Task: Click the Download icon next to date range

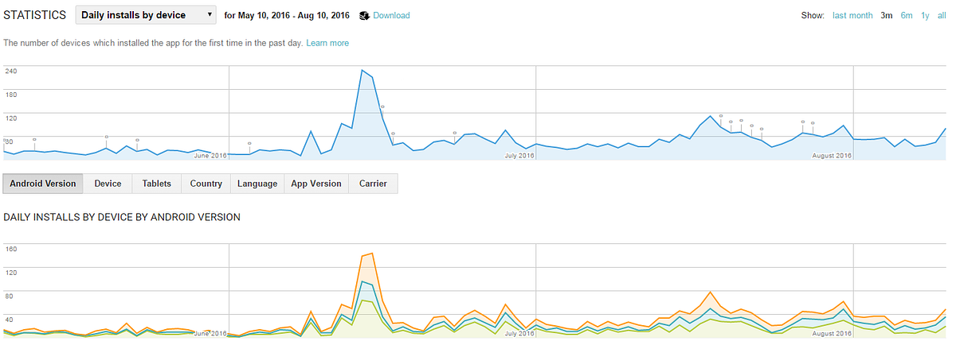Action: pos(364,16)
